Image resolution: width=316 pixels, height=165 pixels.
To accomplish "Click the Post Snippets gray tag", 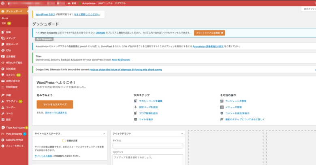I will click(44, 39).
